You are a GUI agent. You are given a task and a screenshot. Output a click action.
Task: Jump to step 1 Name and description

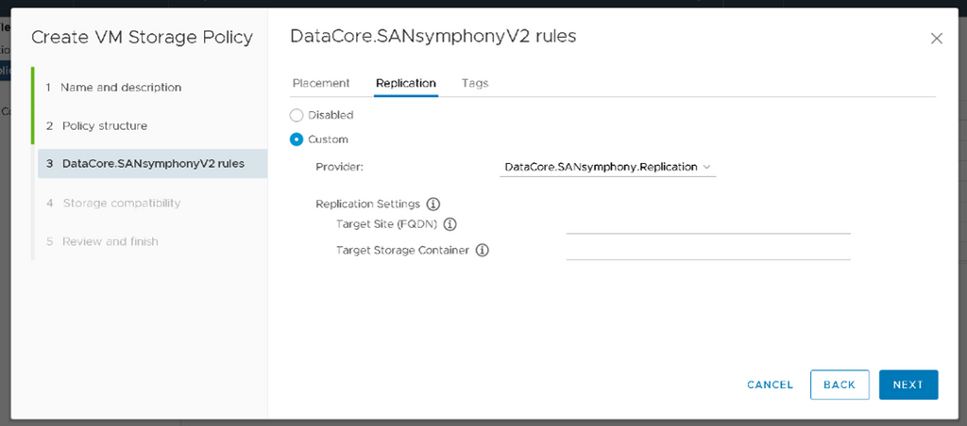(x=120, y=87)
